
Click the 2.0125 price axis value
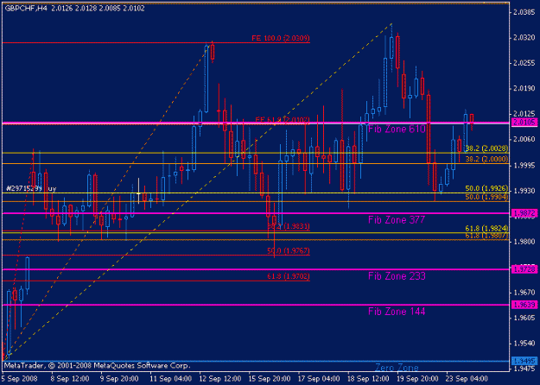coord(524,114)
